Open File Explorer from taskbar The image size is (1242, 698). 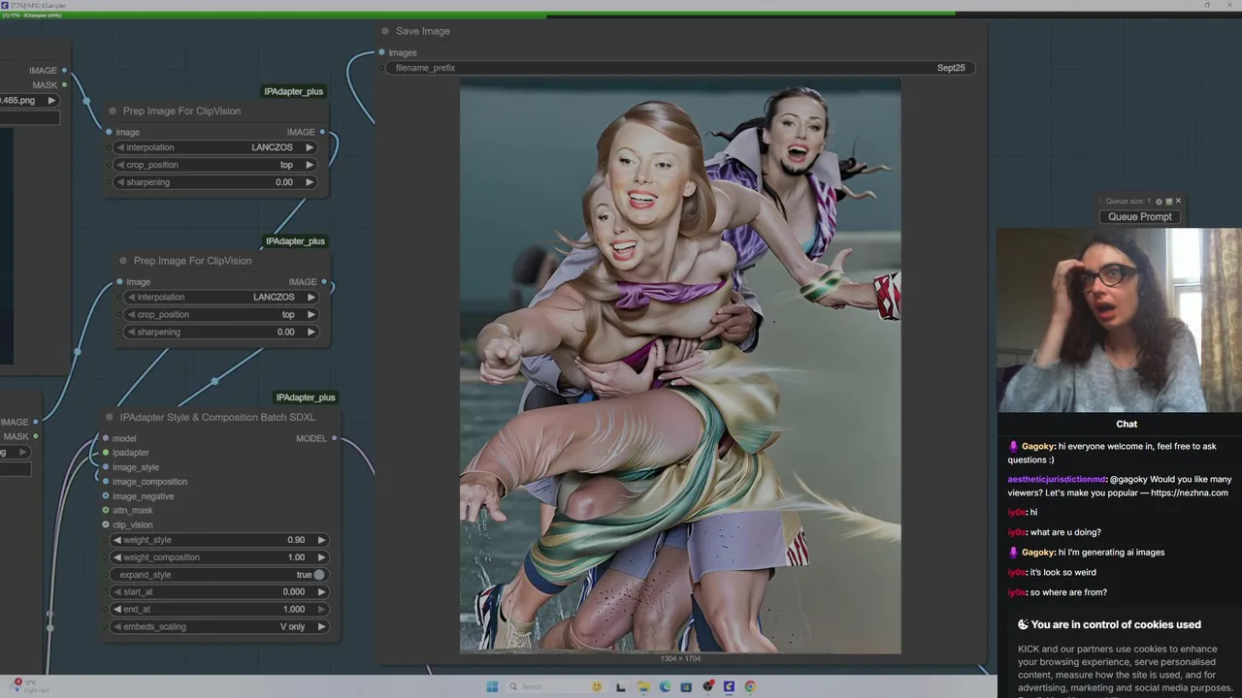tap(643, 686)
